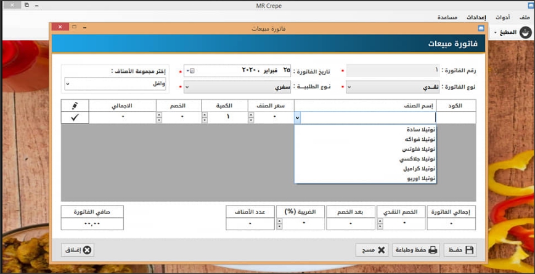Screen dimensions: 535x274
Task: Click the X icon on مسح button
Action: pyautogui.click(x=381, y=250)
